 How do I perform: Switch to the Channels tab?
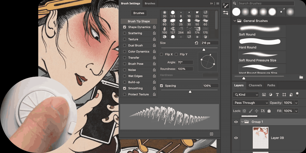pyautogui.click(x=255, y=85)
